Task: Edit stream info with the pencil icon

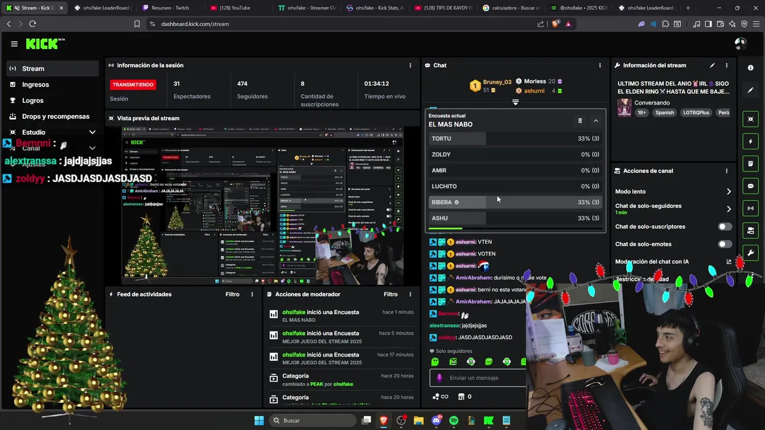Action: tap(712, 65)
